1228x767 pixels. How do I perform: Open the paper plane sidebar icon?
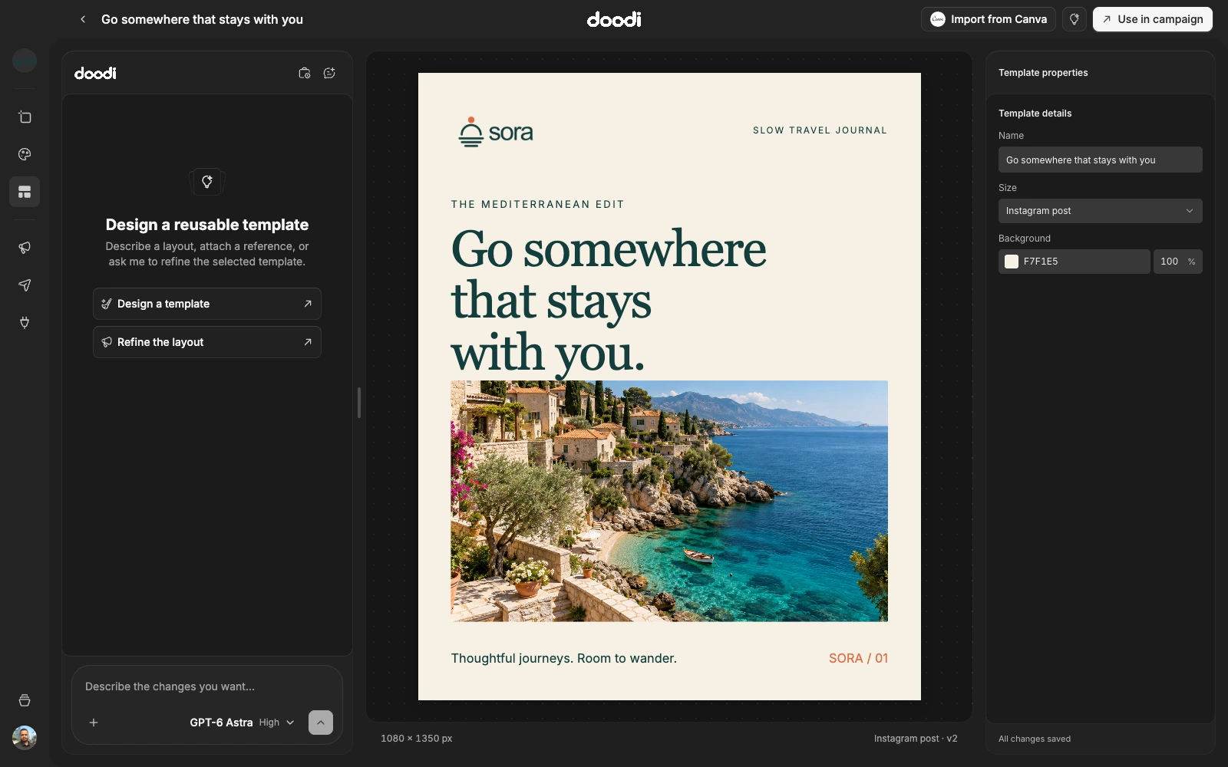[x=25, y=285]
